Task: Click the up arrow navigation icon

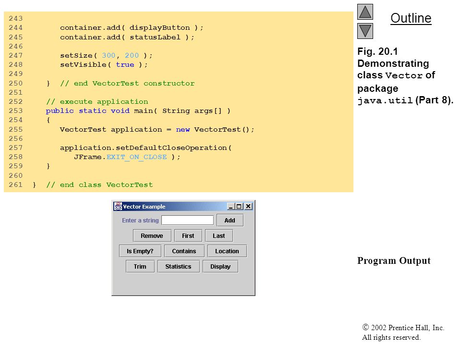Action: click(365, 12)
